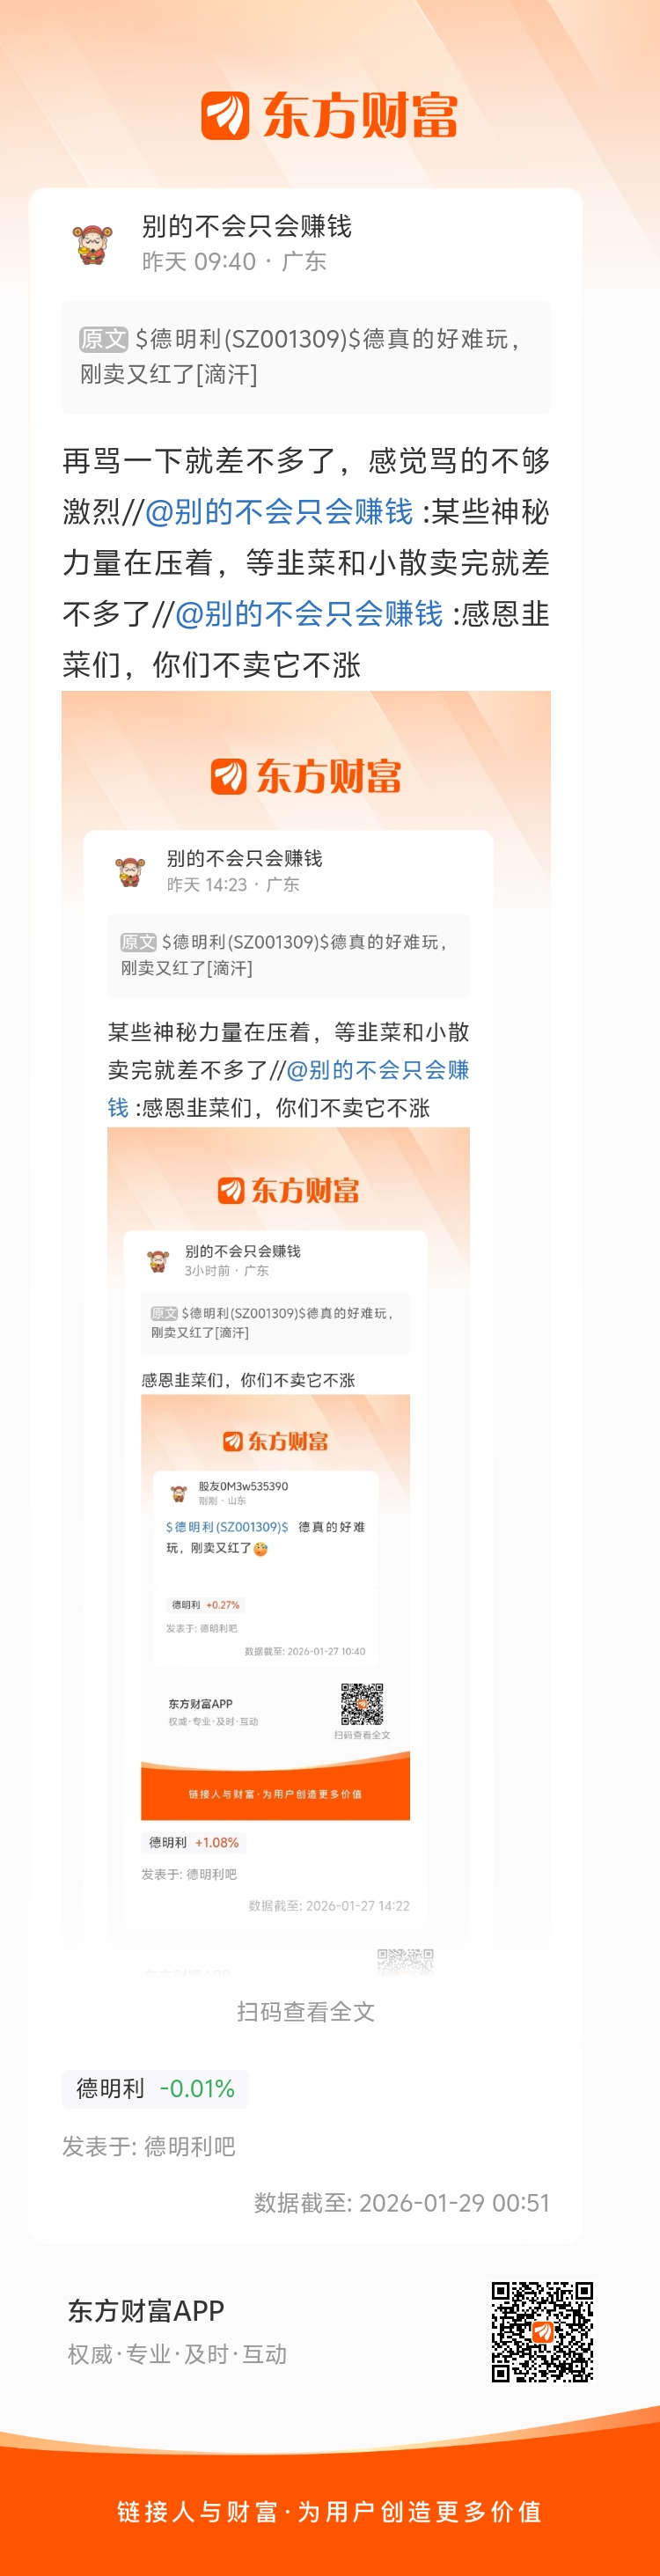Click avatar of 3小时前 nested post
Screen dimensions: 660x2576
[158, 1261]
